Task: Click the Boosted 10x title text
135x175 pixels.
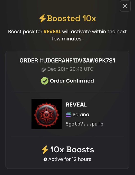Action: 71,18
